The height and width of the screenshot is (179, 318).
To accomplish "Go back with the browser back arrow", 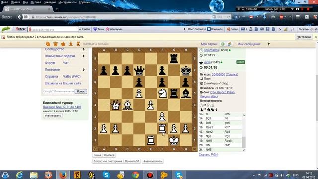I will pyautogui.click(x=19, y=17).
